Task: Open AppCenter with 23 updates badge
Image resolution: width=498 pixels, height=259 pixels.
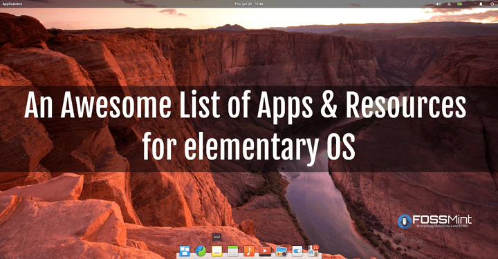Action: tap(313, 251)
